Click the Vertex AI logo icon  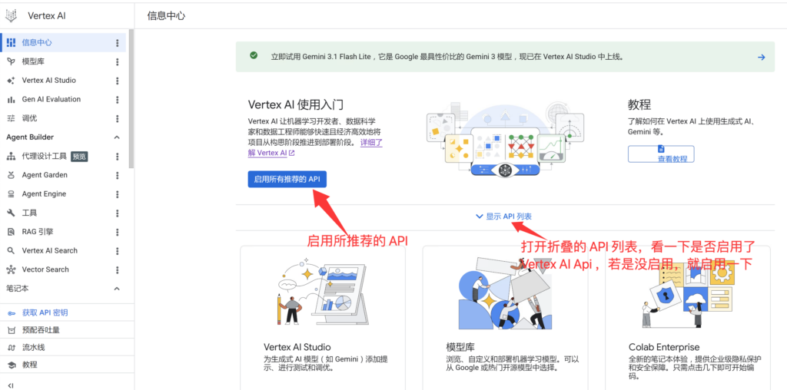(x=11, y=15)
